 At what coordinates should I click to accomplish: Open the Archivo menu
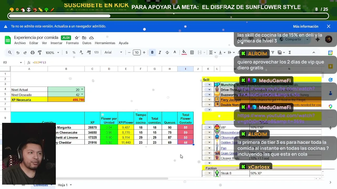pyautogui.click(x=20, y=43)
